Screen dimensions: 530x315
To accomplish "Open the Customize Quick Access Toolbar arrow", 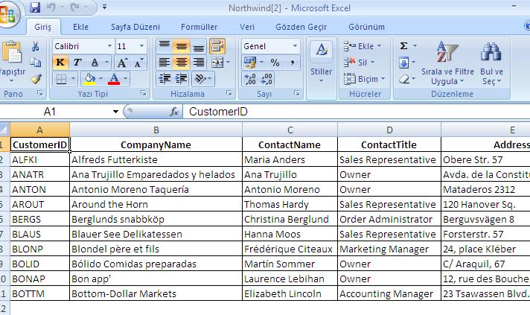I will click(x=104, y=7).
